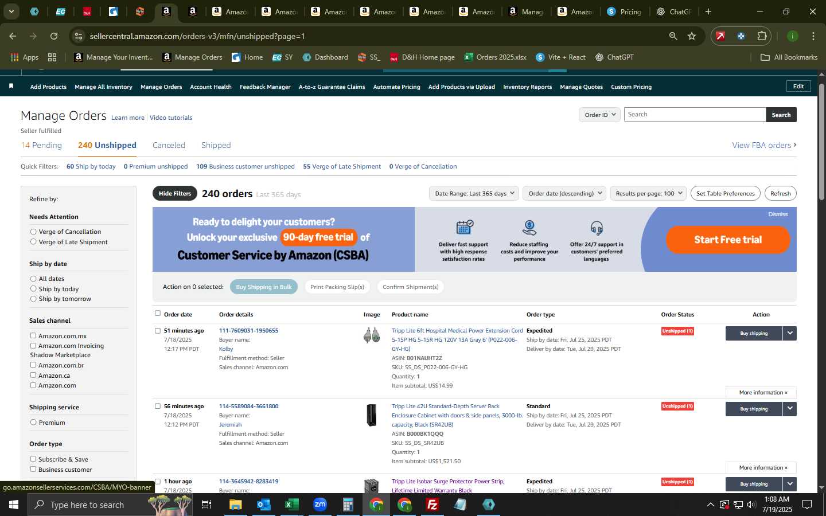Select Ship by today radio option
Viewport: 826px width, 516px height.
tap(33, 289)
